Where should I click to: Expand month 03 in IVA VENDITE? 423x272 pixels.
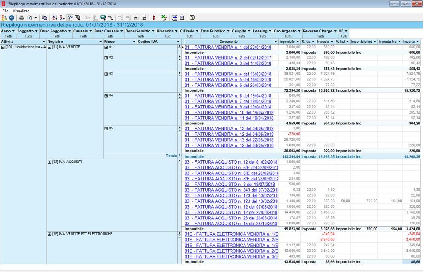point(106,74)
